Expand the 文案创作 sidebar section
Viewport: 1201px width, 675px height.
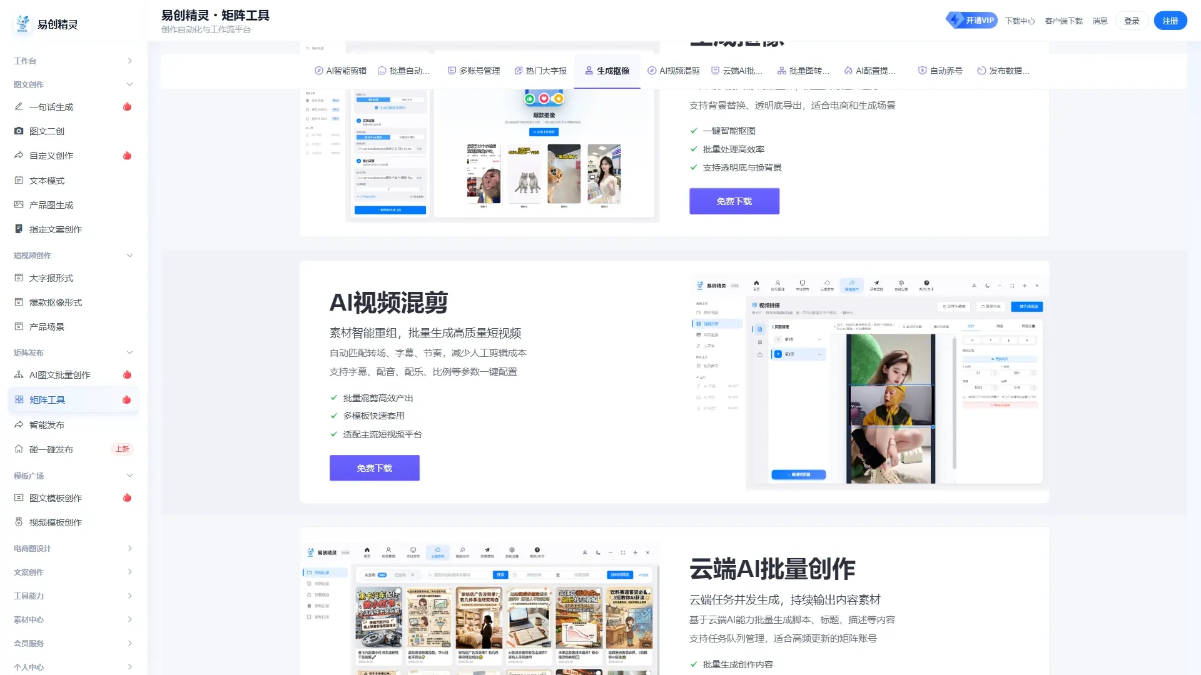pyautogui.click(x=73, y=572)
